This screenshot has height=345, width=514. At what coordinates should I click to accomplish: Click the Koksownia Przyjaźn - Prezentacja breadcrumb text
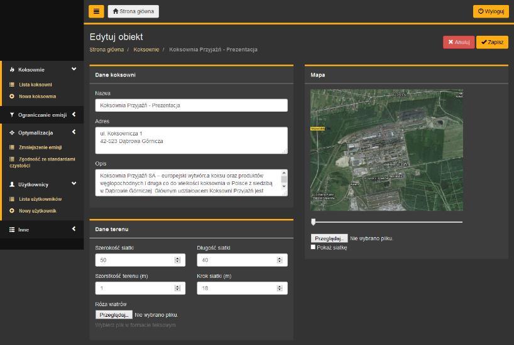(x=213, y=50)
